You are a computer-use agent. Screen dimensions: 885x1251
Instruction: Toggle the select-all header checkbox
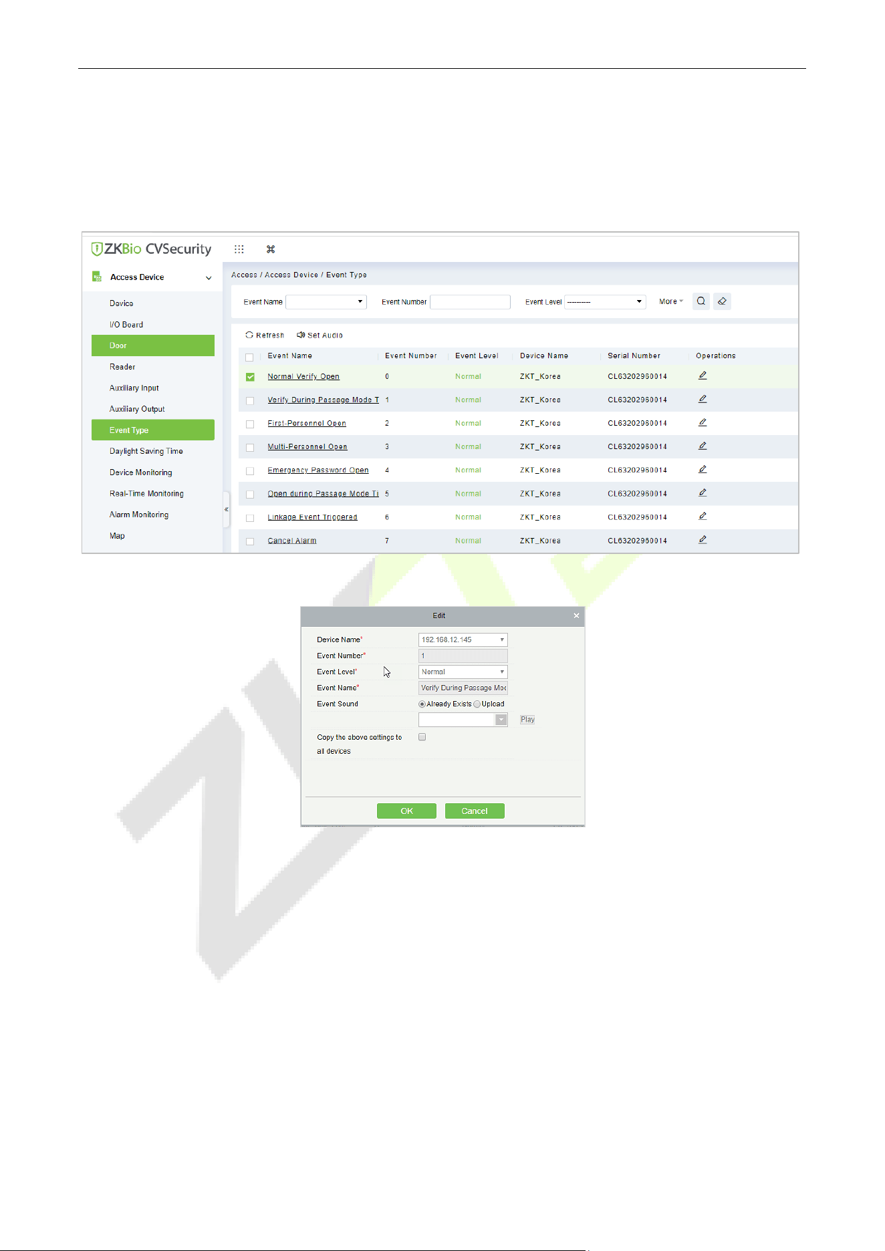point(249,357)
